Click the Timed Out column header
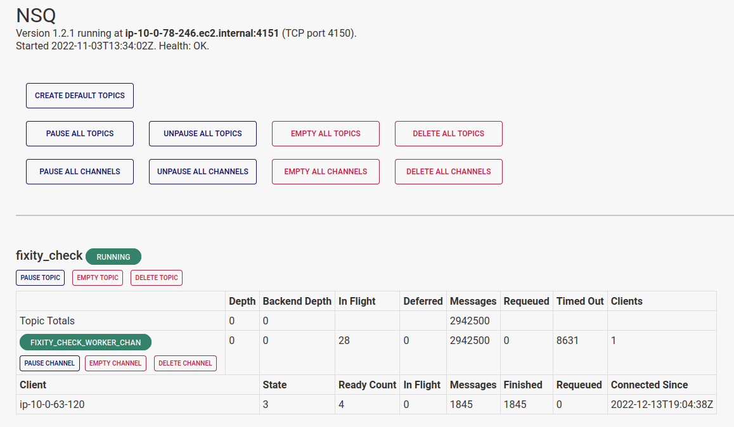 pos(580,301)
